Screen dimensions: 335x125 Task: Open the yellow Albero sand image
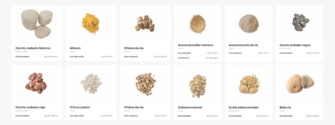point(91,24)
